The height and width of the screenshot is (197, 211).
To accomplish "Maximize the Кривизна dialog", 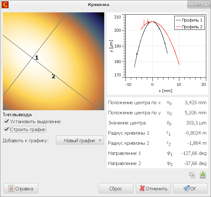I will (x=199, y=5).
